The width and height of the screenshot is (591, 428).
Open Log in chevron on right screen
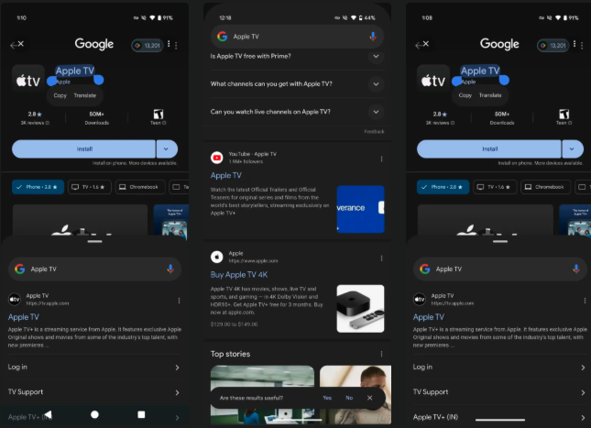[x=583, y=368]
